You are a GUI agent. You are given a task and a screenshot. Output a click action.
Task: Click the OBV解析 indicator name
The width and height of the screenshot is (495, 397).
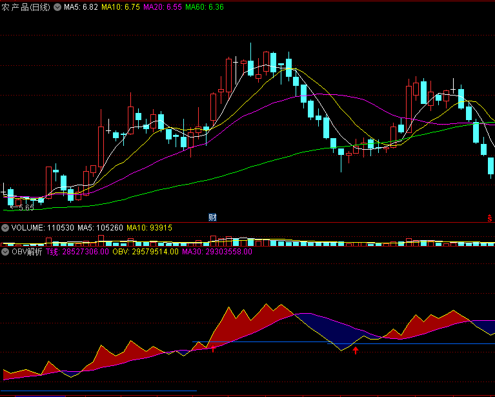pyautogui.click(x=27, y=252)
